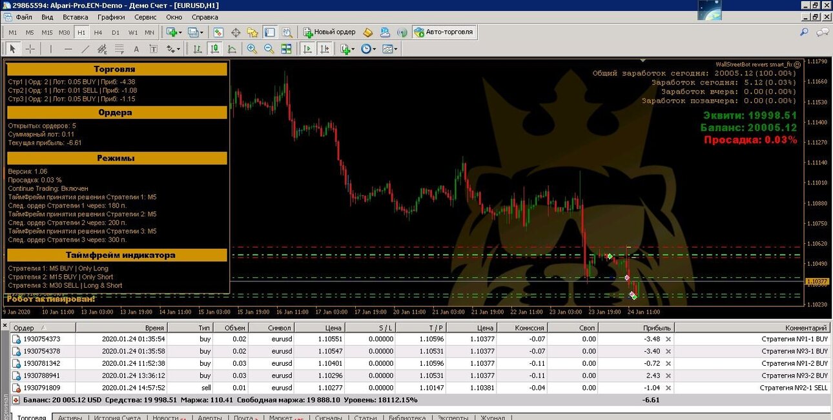Click the expert advisor smiley face
Viewport: 833px width, 420px height.
coord(797,64)
